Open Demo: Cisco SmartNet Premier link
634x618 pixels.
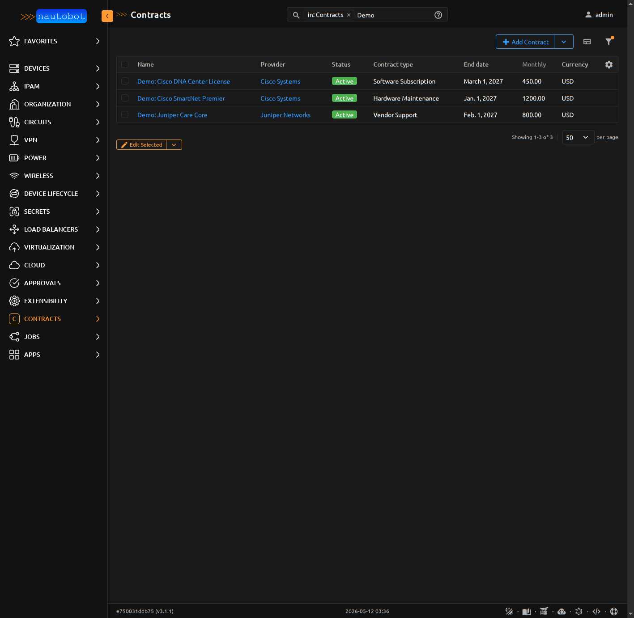(181, 98)
